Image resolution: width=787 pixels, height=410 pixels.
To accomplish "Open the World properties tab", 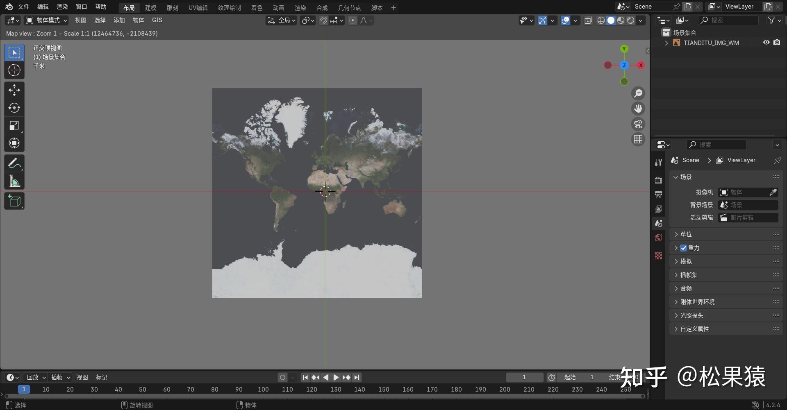I will [659, 238].
